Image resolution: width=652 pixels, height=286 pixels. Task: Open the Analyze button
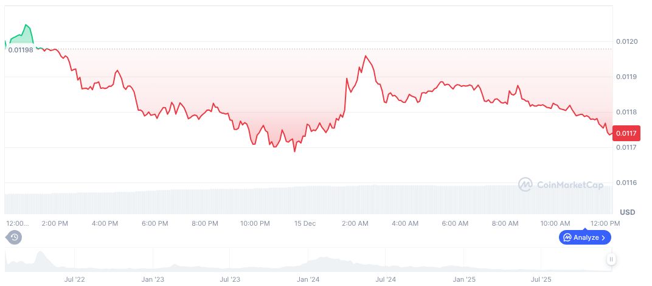click(x=584, y=237)
